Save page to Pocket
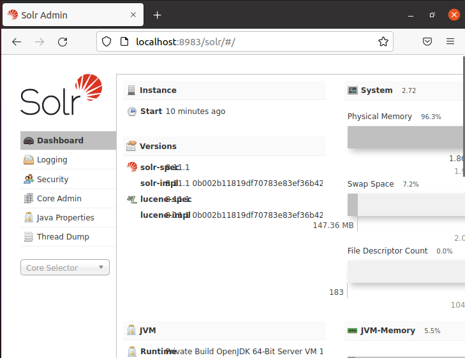The height and width of the screenshot is (358, 465). click(x=427, y=41)
